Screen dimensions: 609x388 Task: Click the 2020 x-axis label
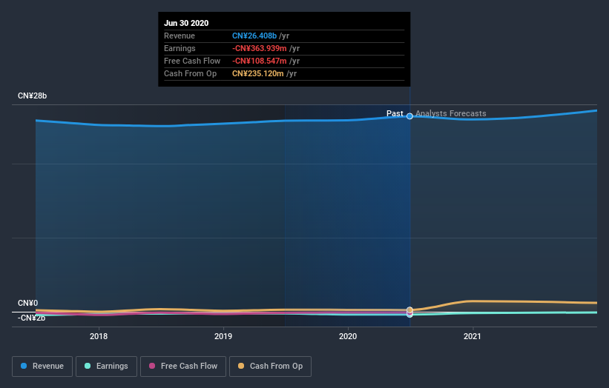[x=348, y=336]
